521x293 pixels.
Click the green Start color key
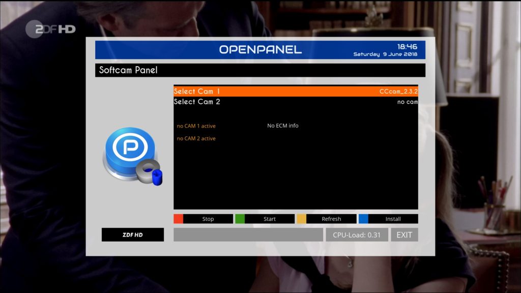click(x=240, y=219)
